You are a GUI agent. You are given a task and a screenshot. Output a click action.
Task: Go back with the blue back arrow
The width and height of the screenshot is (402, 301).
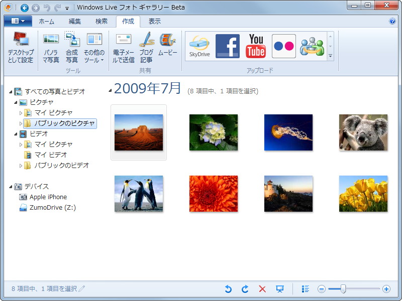pyautogui.click(x=24, y=8)
